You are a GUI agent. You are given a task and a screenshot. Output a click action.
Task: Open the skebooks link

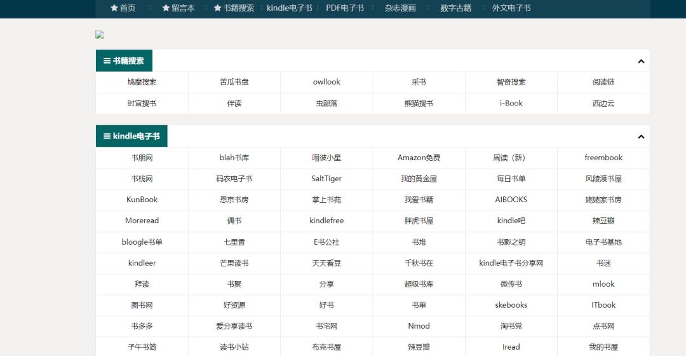(511, 305)
